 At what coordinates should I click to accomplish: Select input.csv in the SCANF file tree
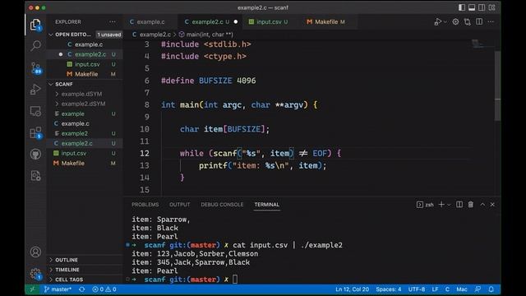[85, 153]
